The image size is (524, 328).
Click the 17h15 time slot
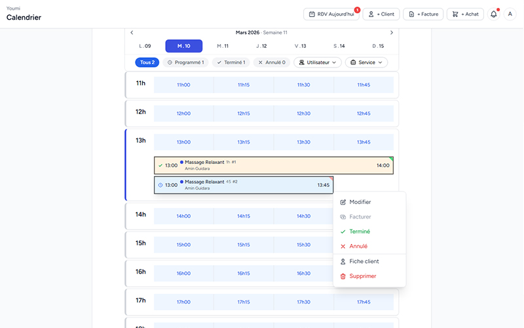(x=244, y=302)
